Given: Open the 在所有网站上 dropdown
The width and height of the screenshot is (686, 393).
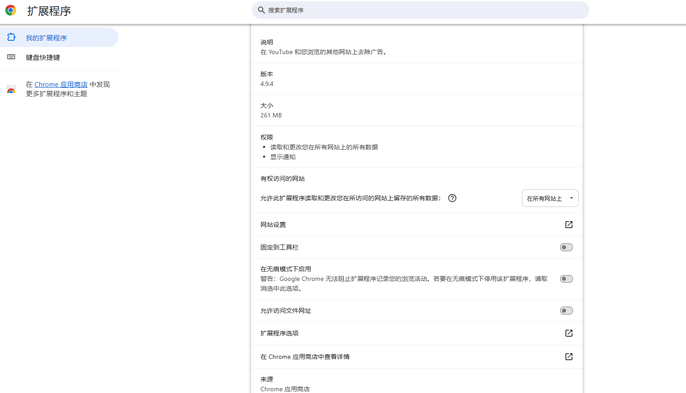Looking at the screenshot, I should 550,198.
